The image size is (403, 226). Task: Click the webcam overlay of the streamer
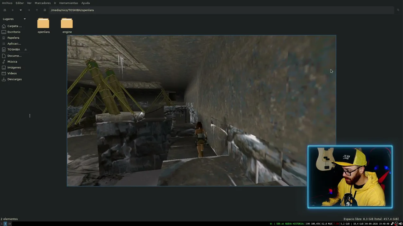[x=350, y=177]
